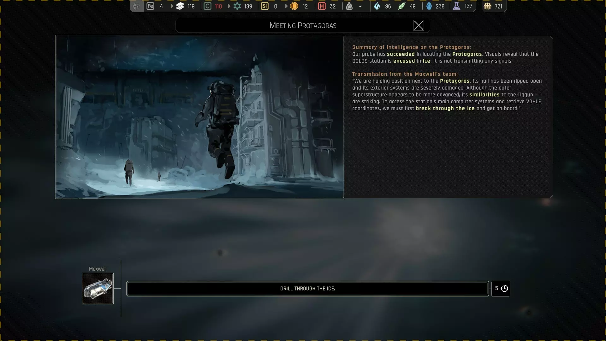Screen dimensions: 606x341
Task: Choose Drill through the ice option
Action: (307, 288)
